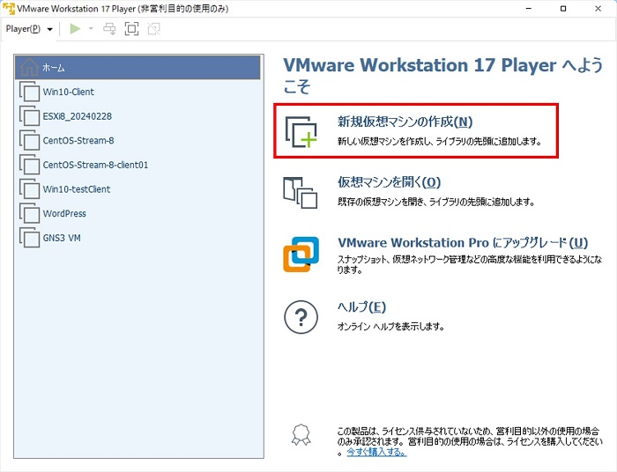Enter full screen mode icon
617x472 pixels.
pyautogui.click(x=131, y=29)
